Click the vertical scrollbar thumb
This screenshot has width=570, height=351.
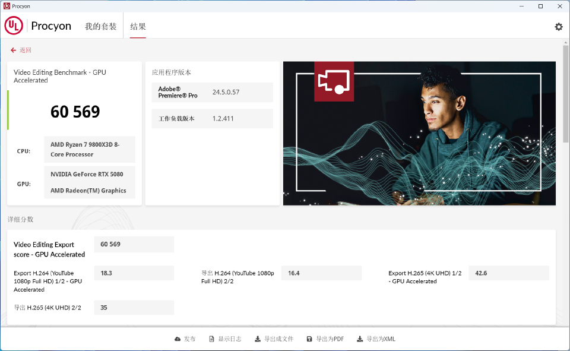point(566,94)
